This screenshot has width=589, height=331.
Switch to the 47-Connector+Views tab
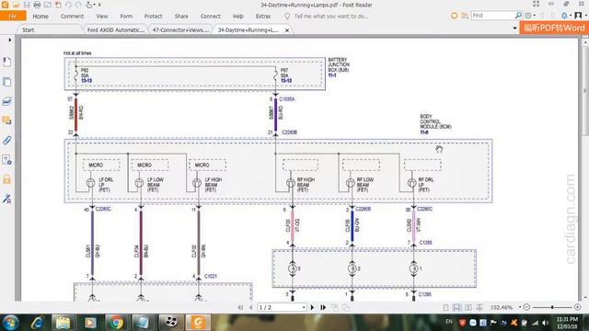click(180, 29)
